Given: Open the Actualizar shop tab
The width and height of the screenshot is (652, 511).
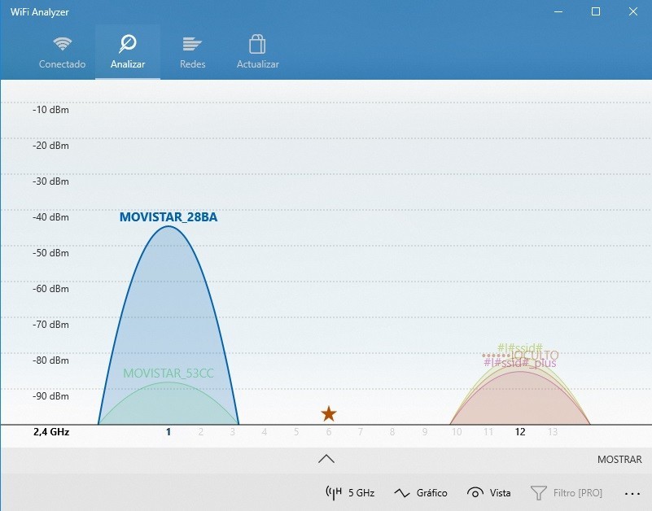Looking at the screenshot, I should pos(257,52).
